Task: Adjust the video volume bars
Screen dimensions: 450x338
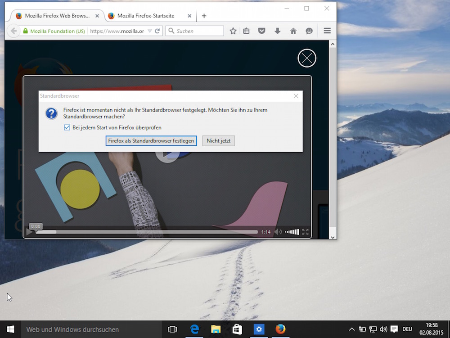Action: coord(292,232)
